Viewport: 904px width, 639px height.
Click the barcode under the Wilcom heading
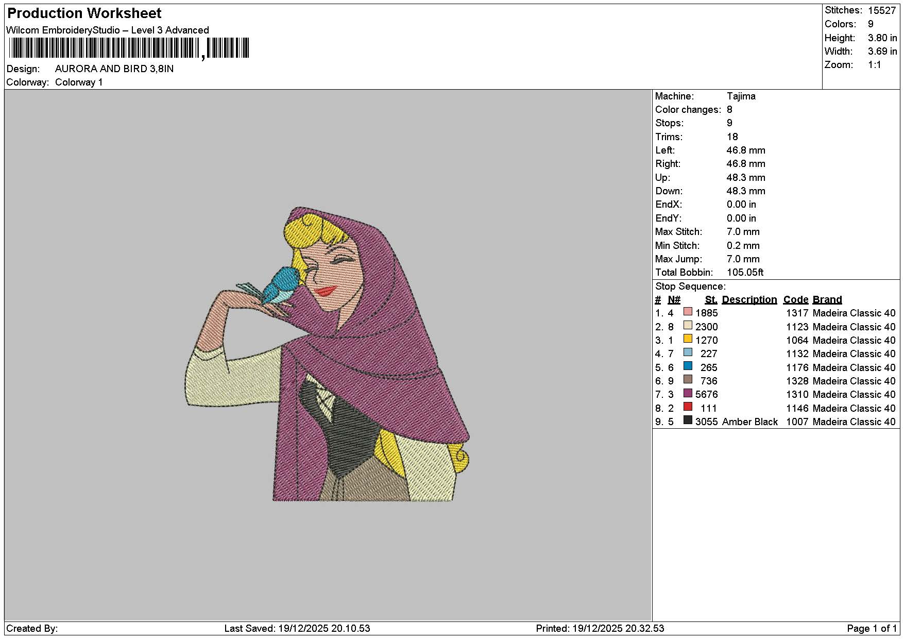(x=128, y=48)
